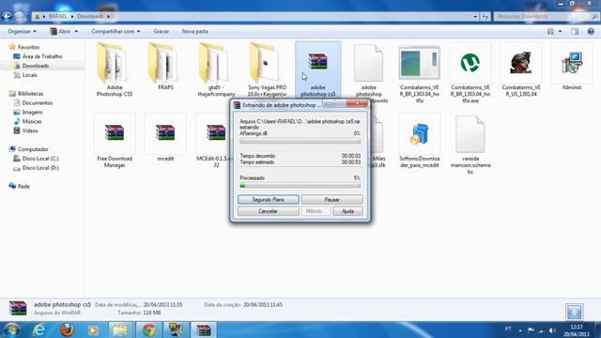The image size is (601, 338).
Task: Open the change view options dropdown
Action: click(x=560, y=31)
